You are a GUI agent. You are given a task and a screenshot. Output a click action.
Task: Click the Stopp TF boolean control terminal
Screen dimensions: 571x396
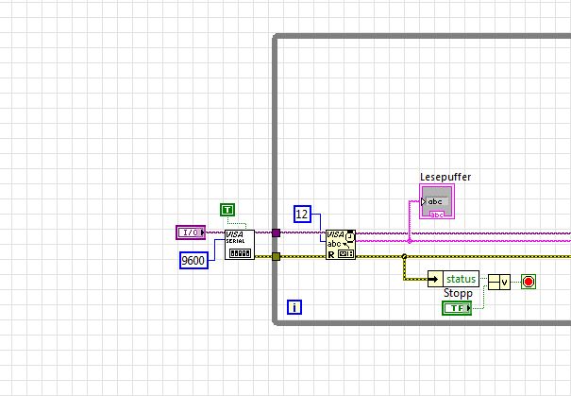pyautogui.click(x=457, y=308)
